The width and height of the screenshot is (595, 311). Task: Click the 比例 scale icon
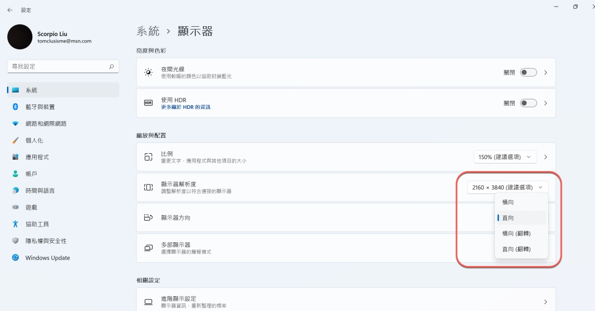coord(148,157)
